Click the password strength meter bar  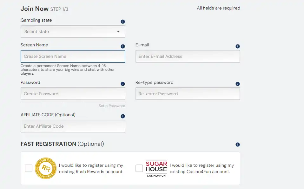pyautogui.click(x=73, y=102)
